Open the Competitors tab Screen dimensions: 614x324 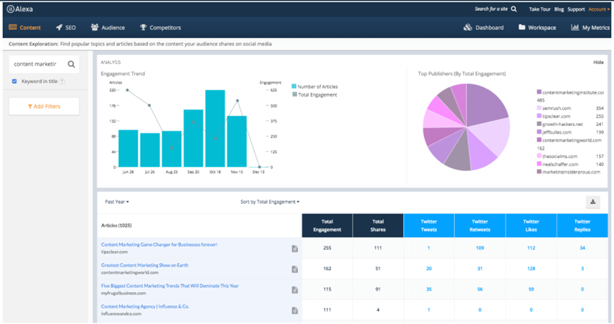tap(161, 28)
